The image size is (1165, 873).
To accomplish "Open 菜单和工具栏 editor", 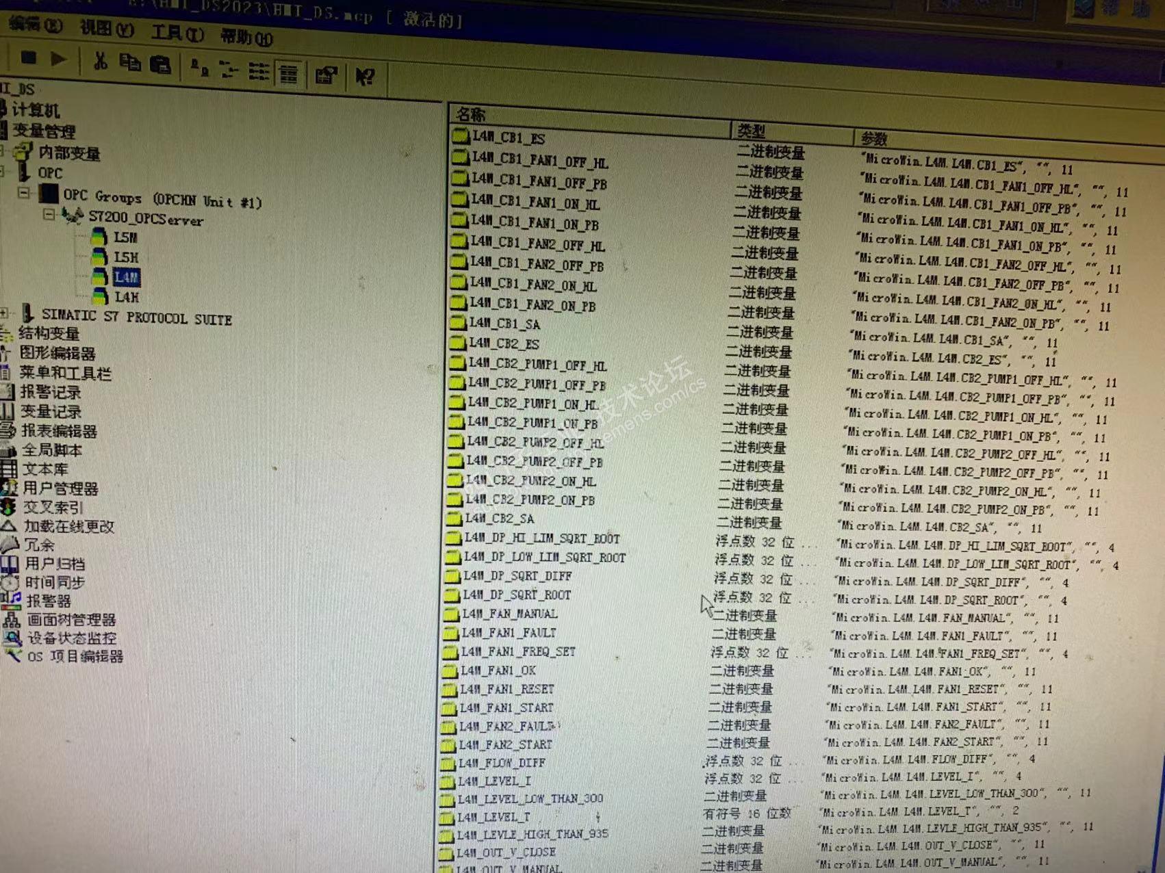I will (x=65, y=373).
